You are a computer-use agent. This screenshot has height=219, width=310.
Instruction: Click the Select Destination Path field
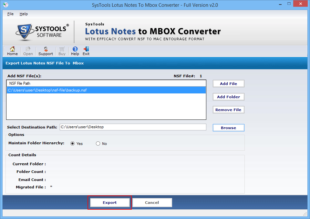(133, 127)
